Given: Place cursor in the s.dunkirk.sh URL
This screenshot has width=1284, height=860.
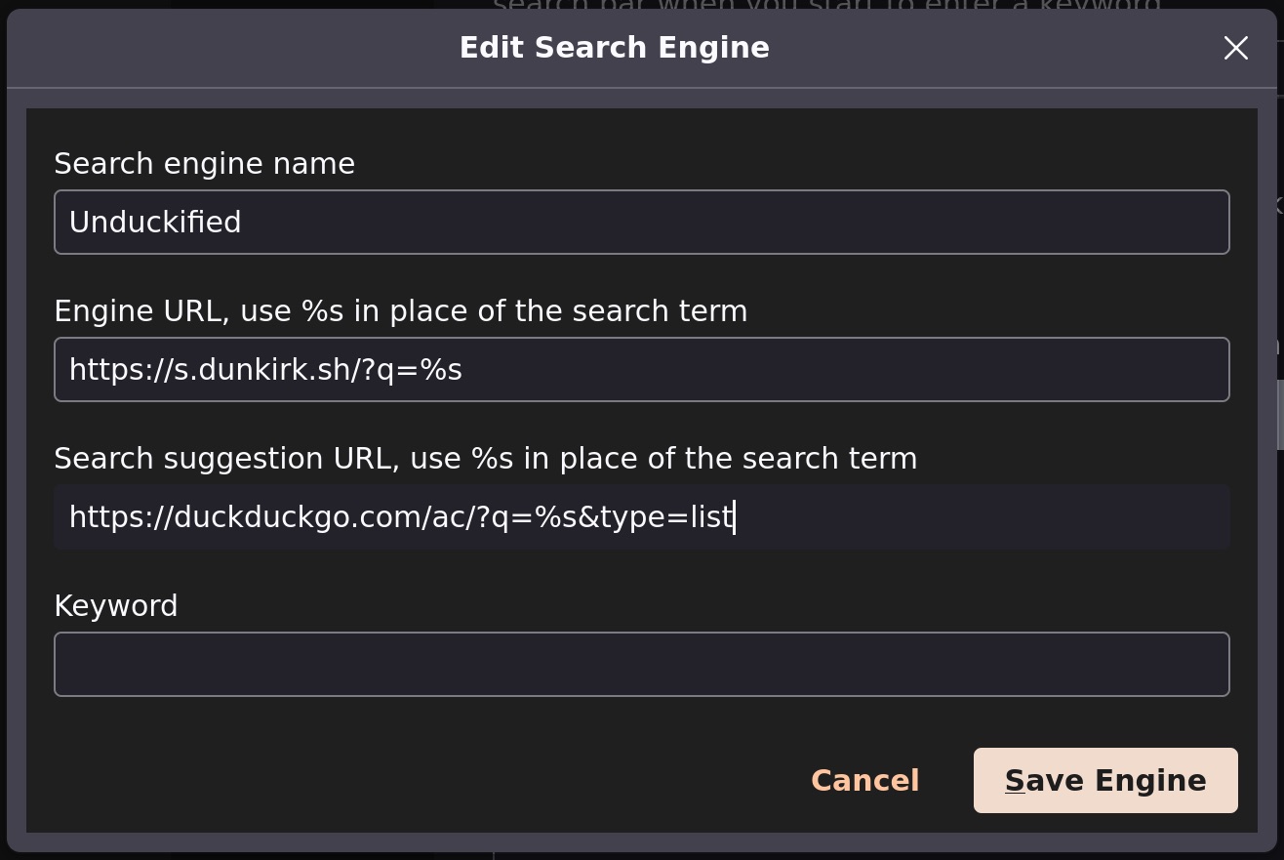Looking at the screenshot, I should click(x=264, y=369).
